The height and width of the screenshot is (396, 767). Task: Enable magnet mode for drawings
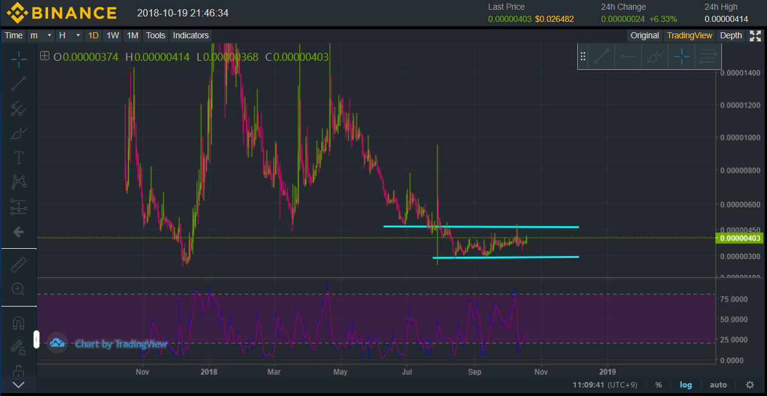[x=19, y=323]
